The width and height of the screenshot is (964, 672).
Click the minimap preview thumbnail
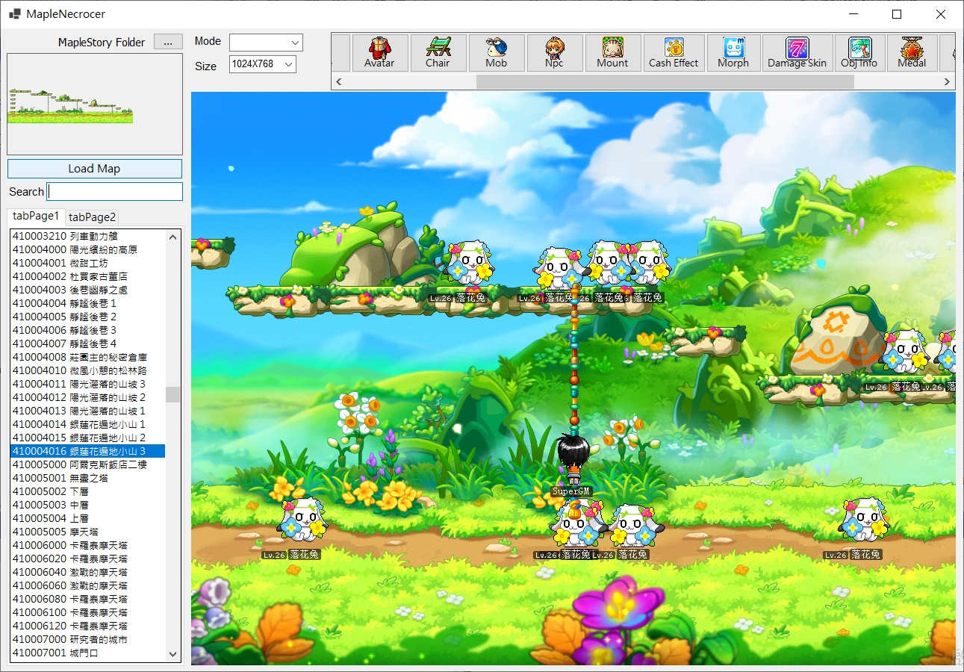pyautogui.click(x=95, y=105)
